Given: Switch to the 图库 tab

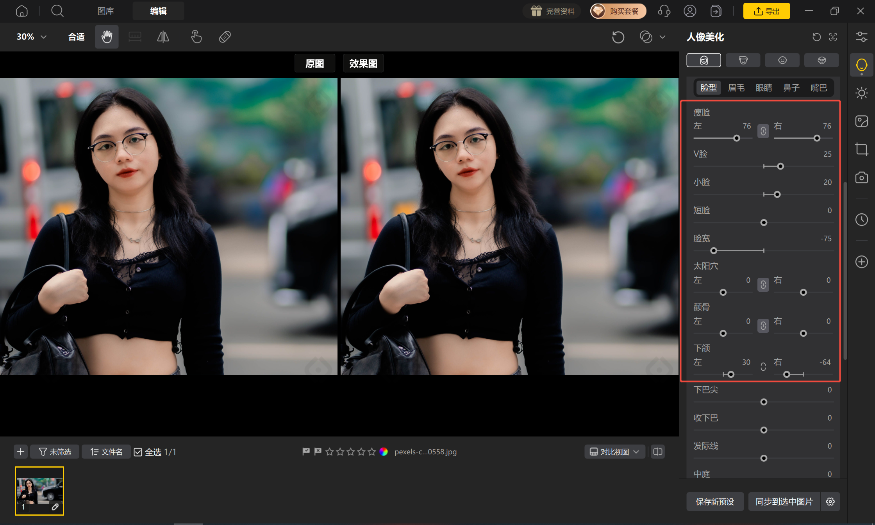Looking at the screenshot, I should point(105,11).
